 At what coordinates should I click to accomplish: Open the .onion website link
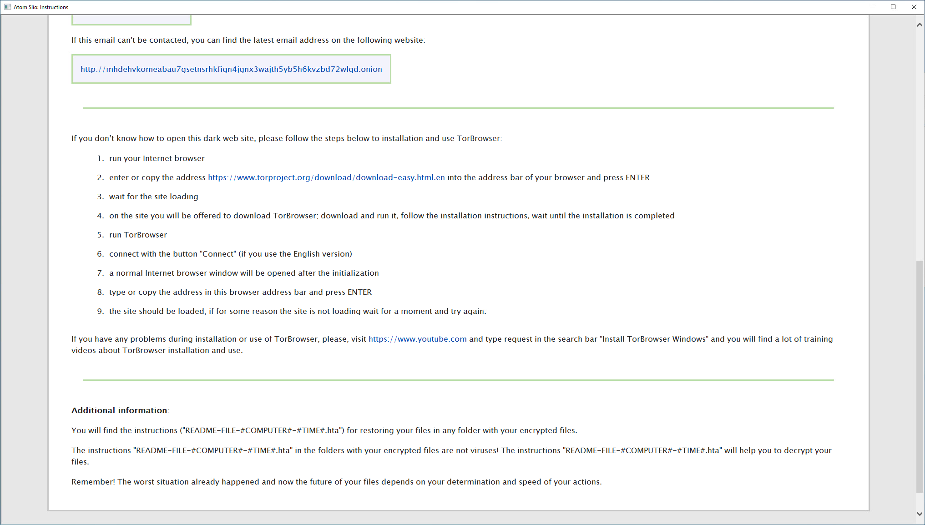[231, 69]
